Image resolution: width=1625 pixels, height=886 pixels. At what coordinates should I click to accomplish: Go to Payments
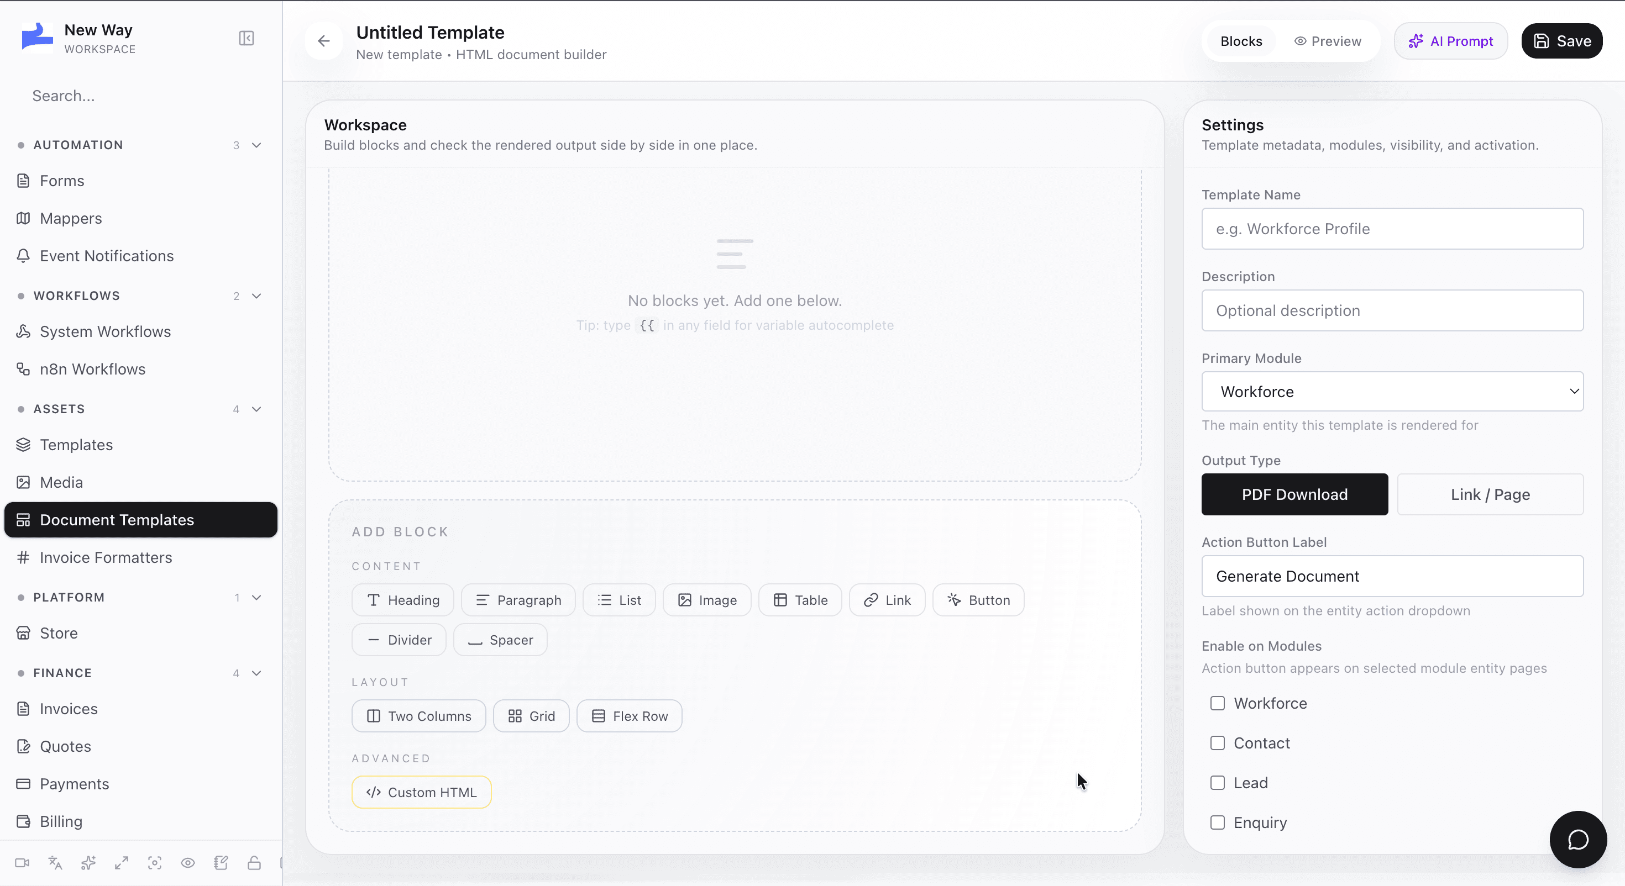tap(141, 784)
